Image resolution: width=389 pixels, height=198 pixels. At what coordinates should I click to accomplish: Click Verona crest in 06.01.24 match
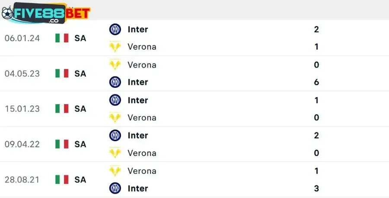[115, 46]
